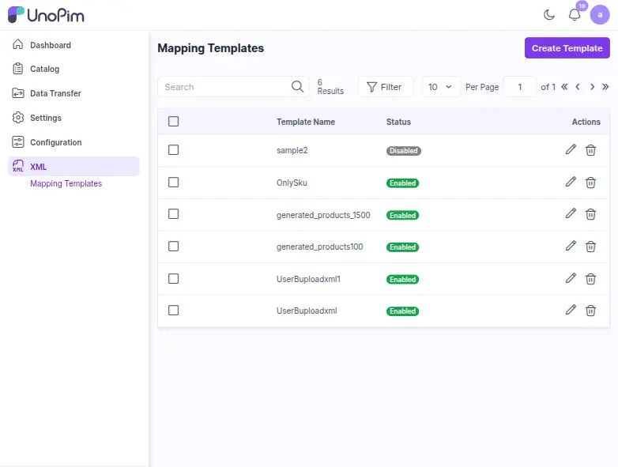This screenshot has width=618, height=467.
Task: Tick the generated_products100 checkbox
Action: (174, 247)
